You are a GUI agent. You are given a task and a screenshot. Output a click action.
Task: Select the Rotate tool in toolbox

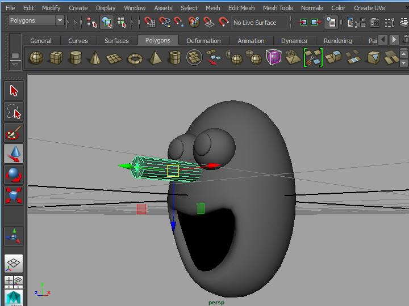[x=14, y=175]
